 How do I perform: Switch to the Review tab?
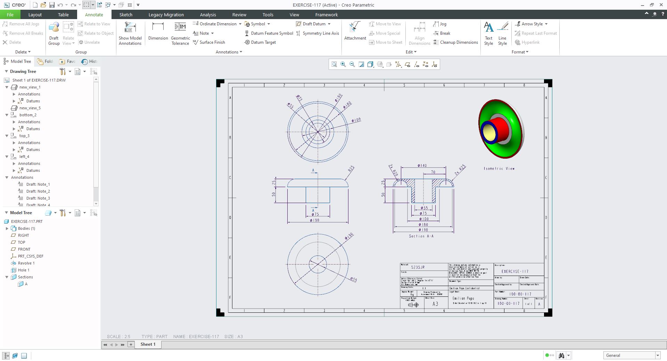coord(239,15)
